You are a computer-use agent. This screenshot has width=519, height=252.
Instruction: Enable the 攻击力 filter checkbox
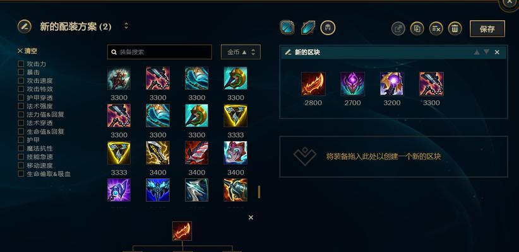coord(21,64)
